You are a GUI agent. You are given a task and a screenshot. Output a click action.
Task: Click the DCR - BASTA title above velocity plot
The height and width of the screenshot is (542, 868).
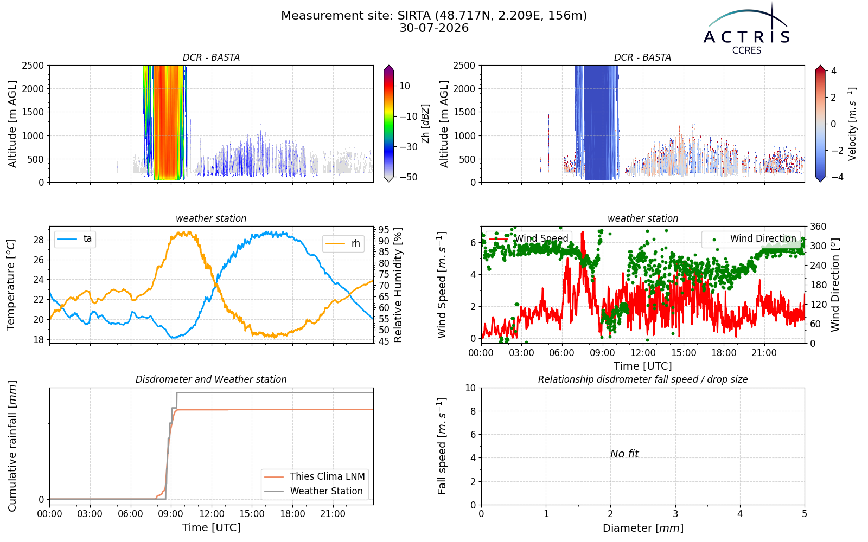tap(642, 57)
